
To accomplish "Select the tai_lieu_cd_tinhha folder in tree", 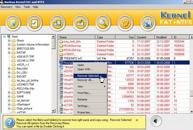I will (27, 81).
